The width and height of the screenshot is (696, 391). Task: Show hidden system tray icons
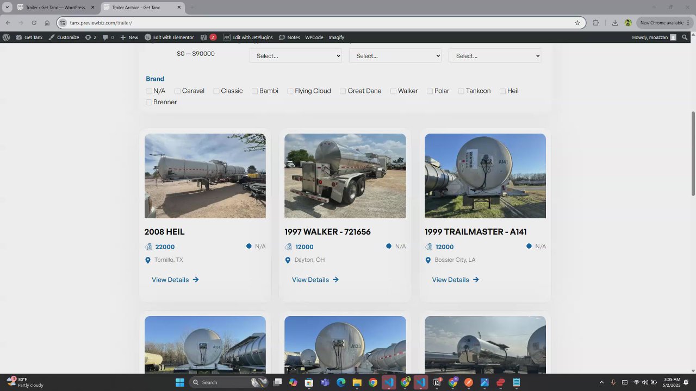tap(601, 382)
